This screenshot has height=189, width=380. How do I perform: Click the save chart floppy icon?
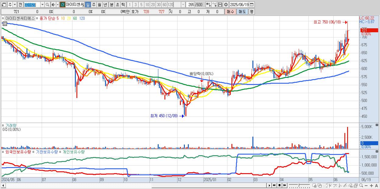pyautogui.click(x=220, y=5)
